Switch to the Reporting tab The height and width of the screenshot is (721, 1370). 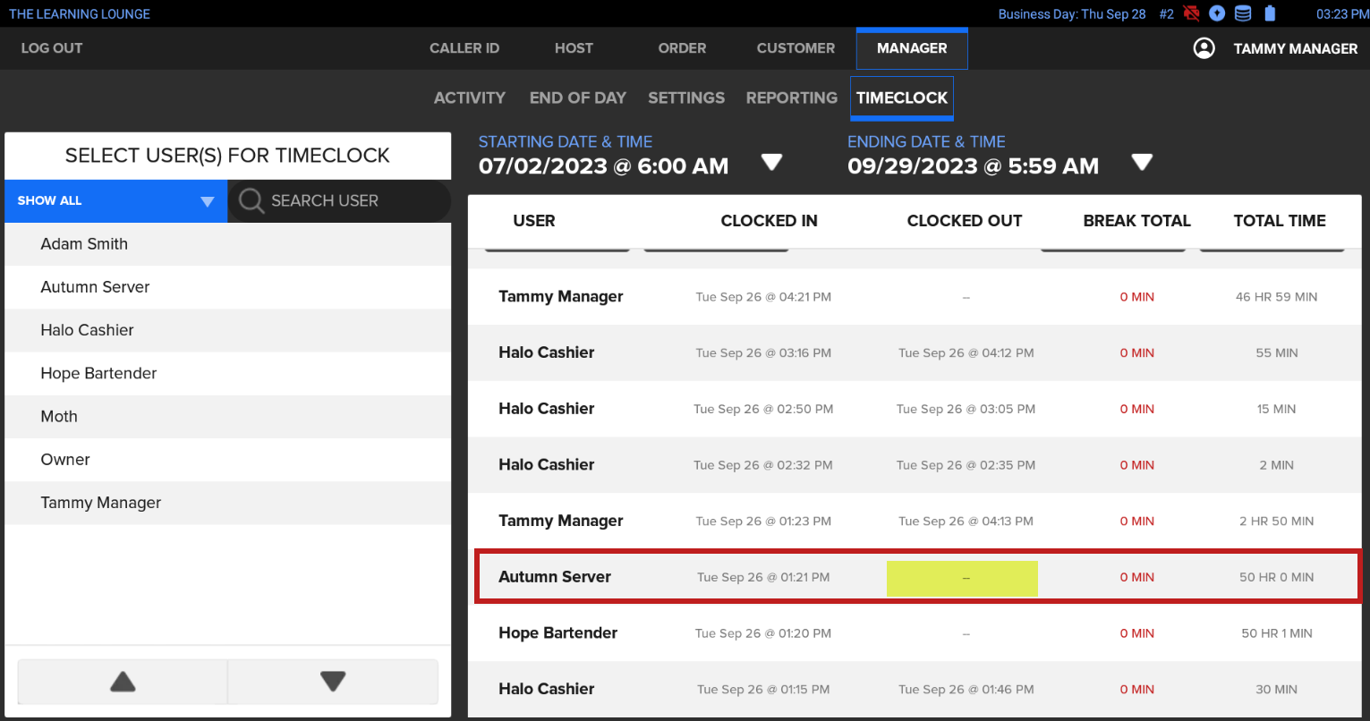[791, 98]
